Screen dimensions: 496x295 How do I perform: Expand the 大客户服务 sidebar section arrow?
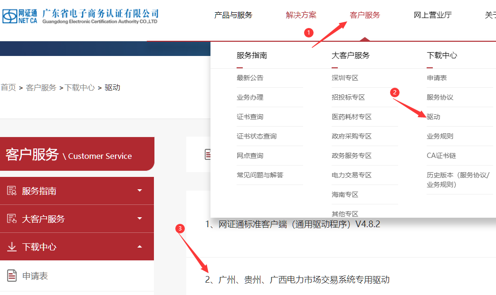(140, 219)
